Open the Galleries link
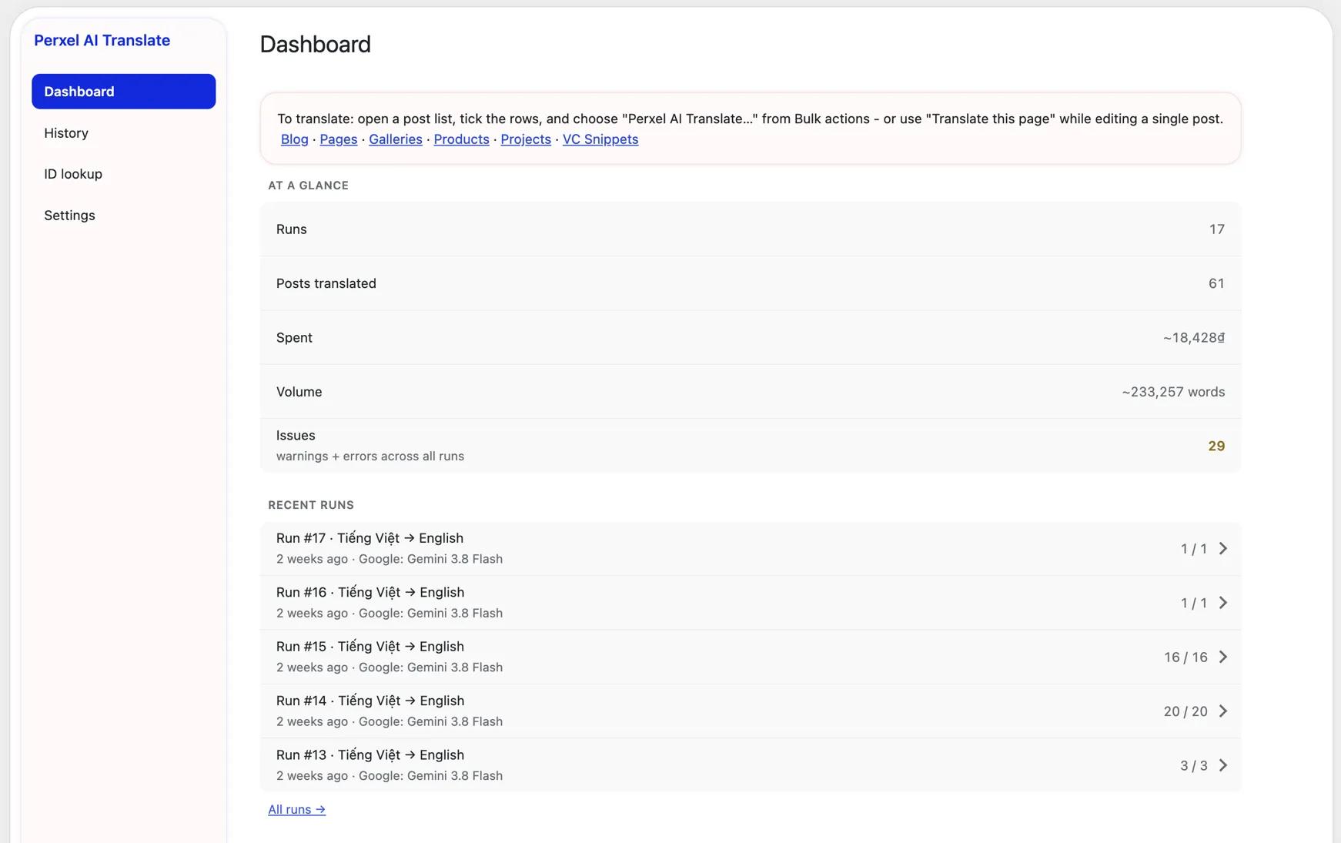 click(396, 139)
